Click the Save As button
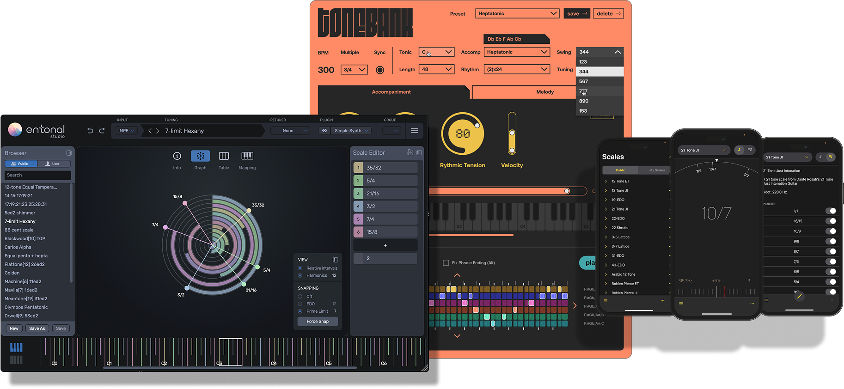 click(x=37, y=328)
